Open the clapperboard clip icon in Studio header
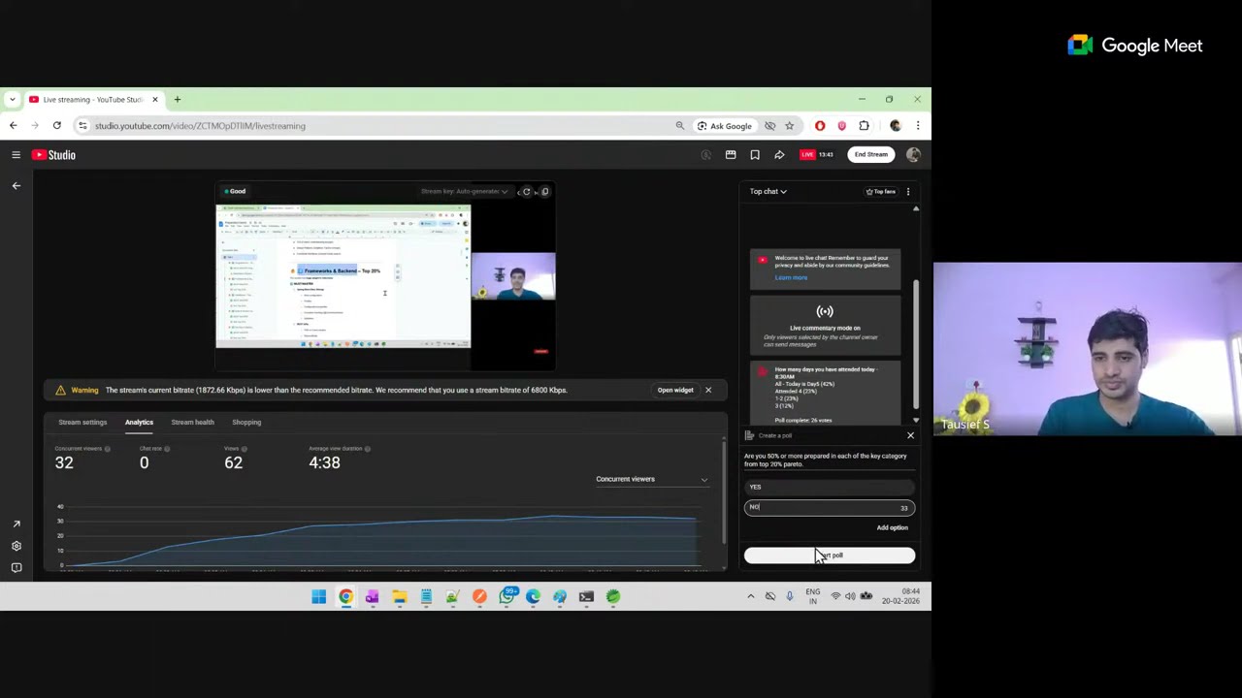Image resolution: width=1242 pixels, height=698 pixels. (x=731, y=155)
